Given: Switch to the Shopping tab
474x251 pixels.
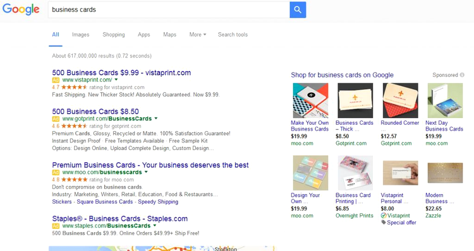Looking at the screenshot, I should 114,35.
